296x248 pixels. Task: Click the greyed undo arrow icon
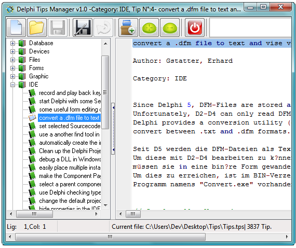(x=103, y=27)
